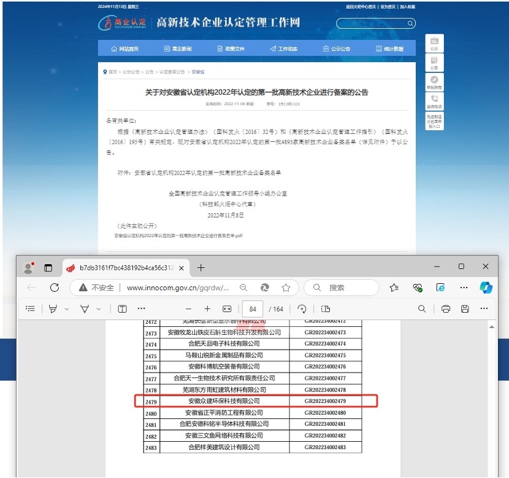509x478 pixels.
Task: Open 工作动态 nav item
Action: 284,49
